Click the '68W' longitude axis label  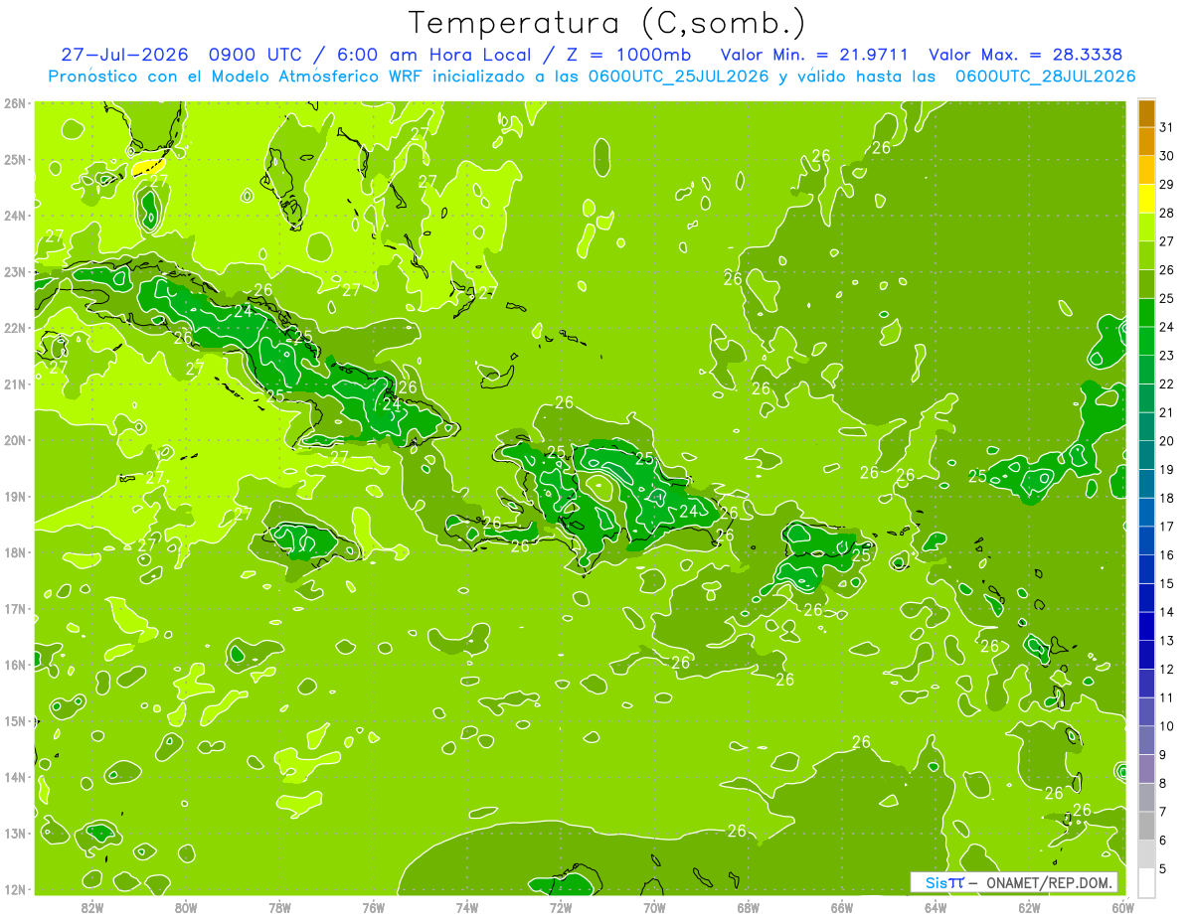tap(748, 907)
